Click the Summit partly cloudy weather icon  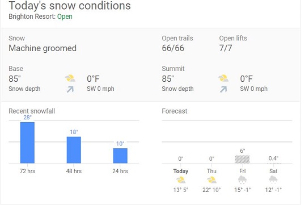(223, 78)
